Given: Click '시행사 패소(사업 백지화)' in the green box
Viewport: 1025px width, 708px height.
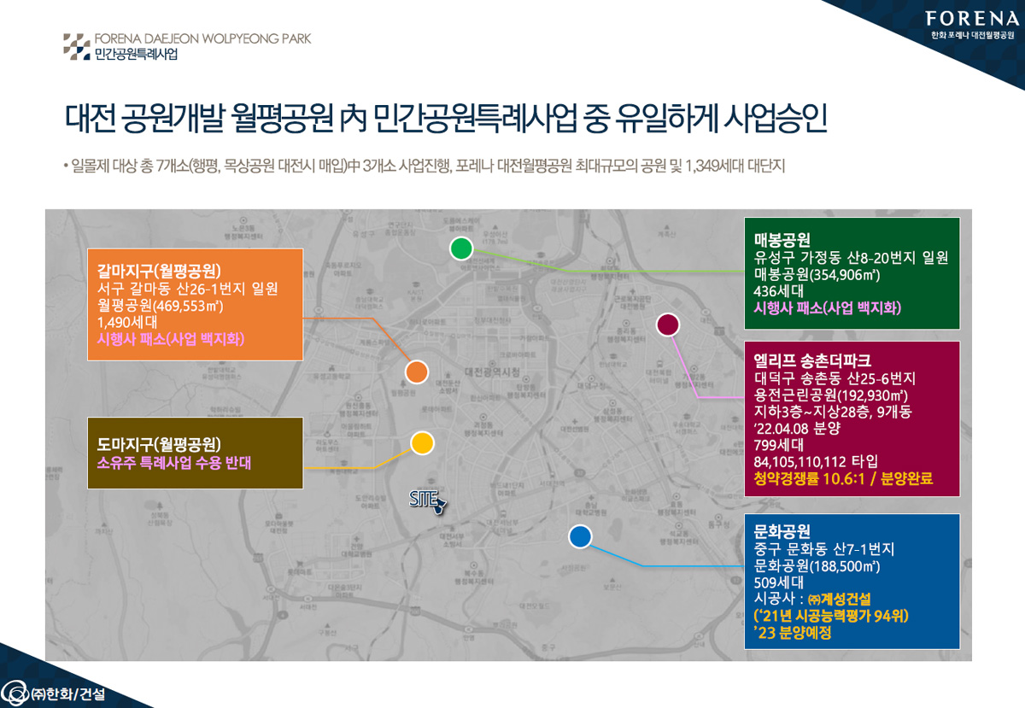Looking at the screenshot, I should click(827, 308).
